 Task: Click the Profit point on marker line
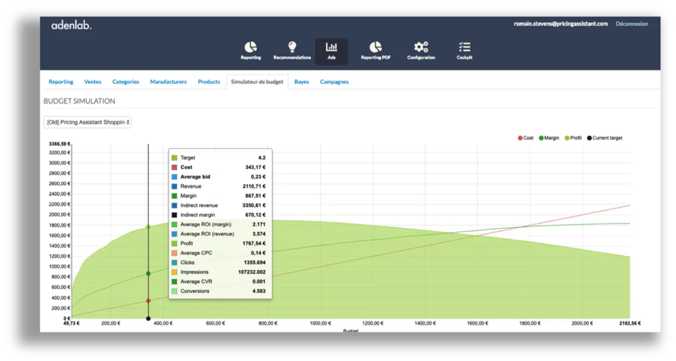click(x=148, y=227)
